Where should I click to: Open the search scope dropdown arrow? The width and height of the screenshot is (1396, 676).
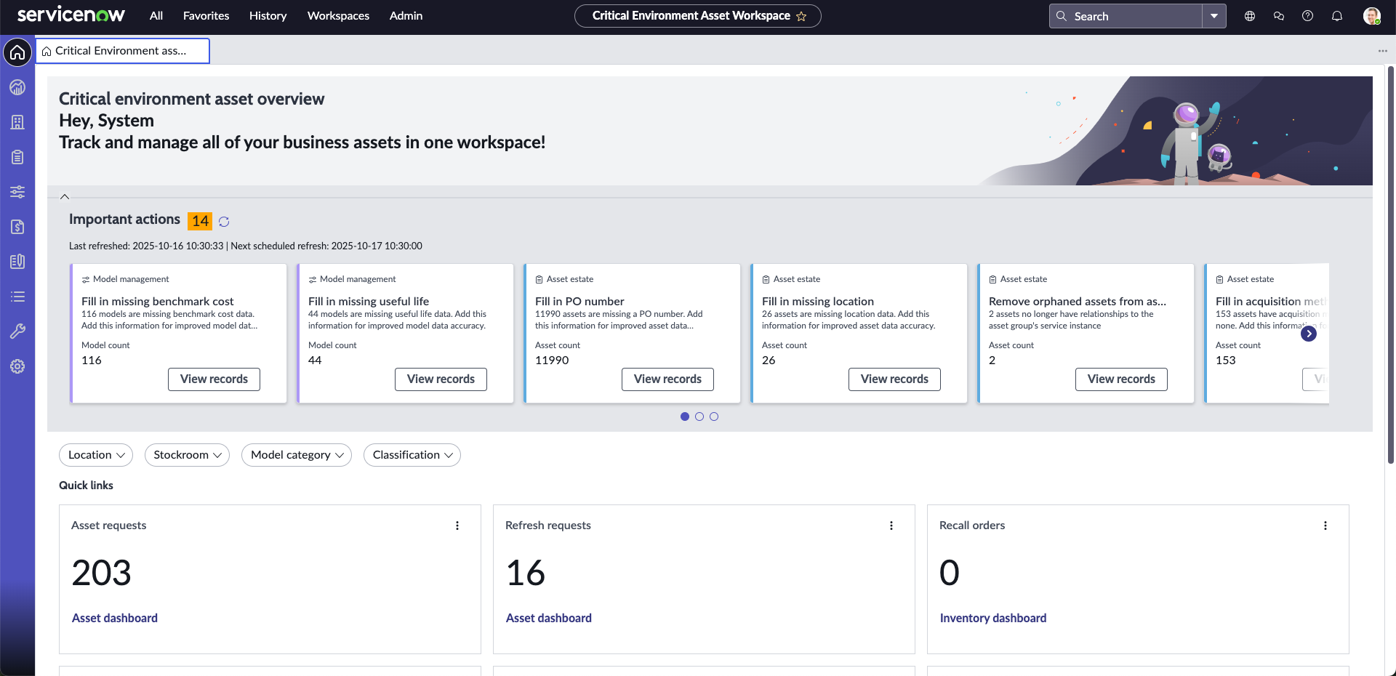coord(1214,16)
